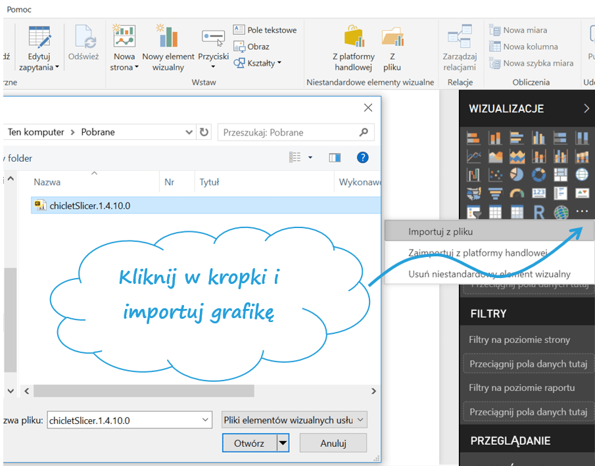Select the funnel chart visualization
Image resolution: width=595 pixels, height=466 pixels.
tap(495, 193)
